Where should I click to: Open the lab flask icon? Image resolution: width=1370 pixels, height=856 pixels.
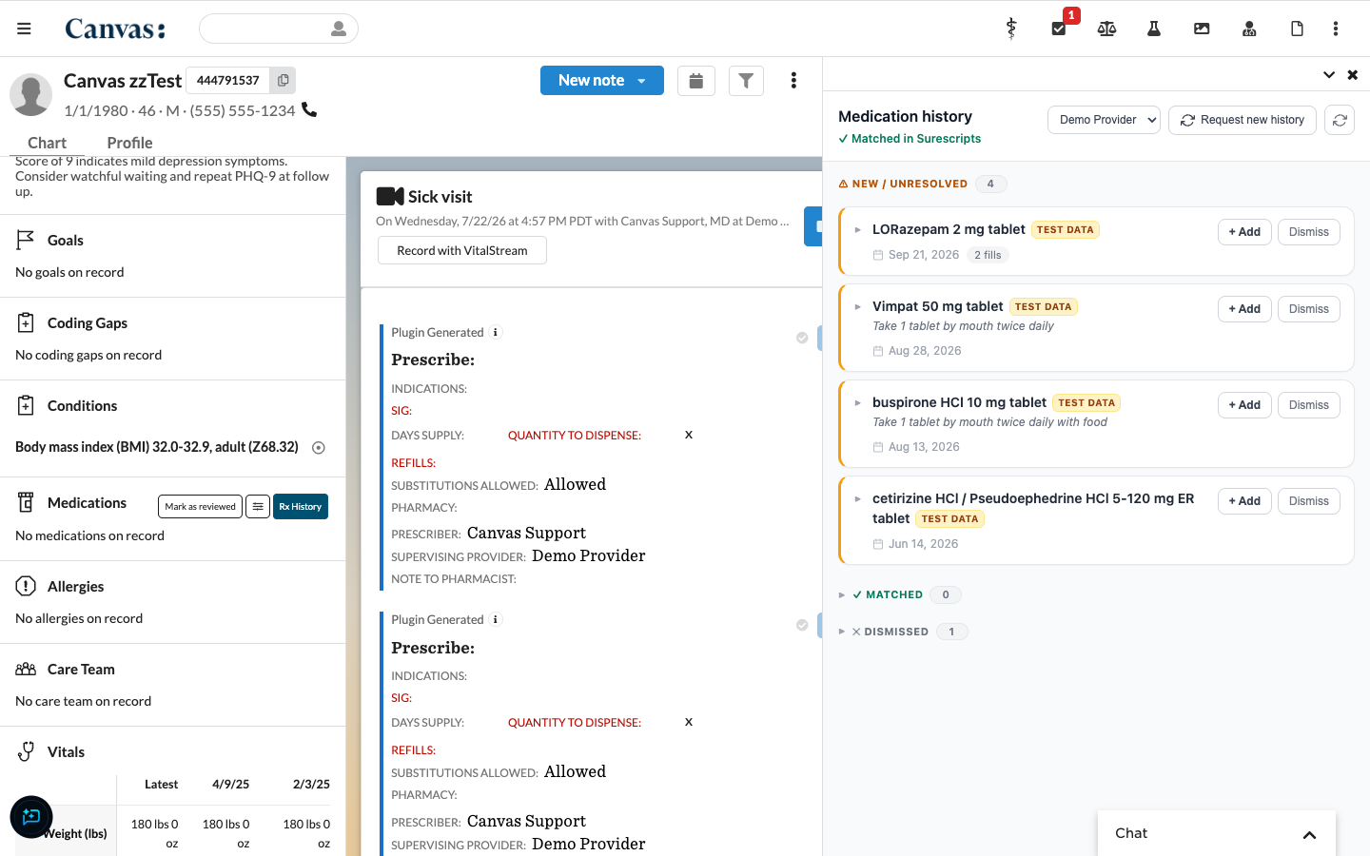coord(1154,29)
